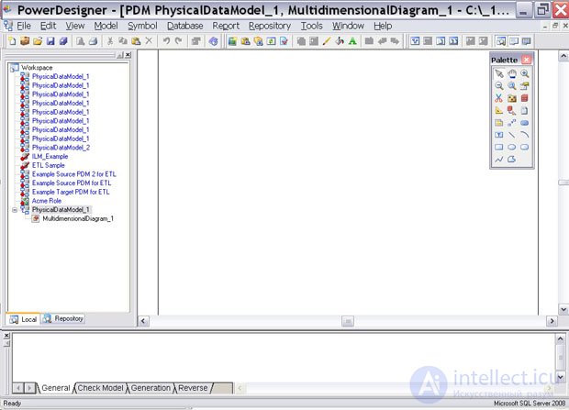Viewport: 569px width, 410px height.
Task: Select the polyline tool in the Palette
Action: 499,160
